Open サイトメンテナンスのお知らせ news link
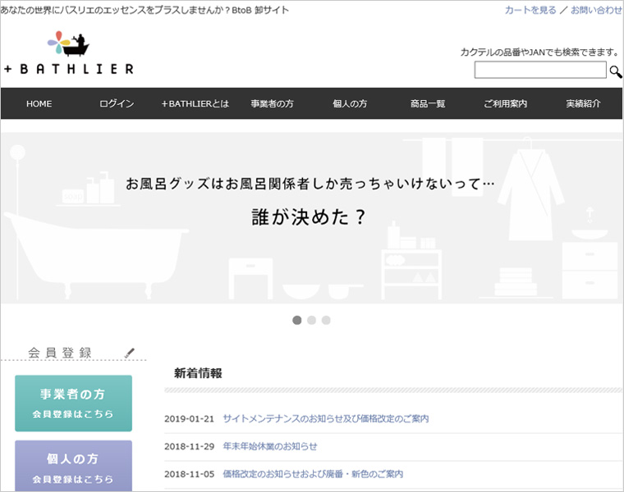 (325, 418)
